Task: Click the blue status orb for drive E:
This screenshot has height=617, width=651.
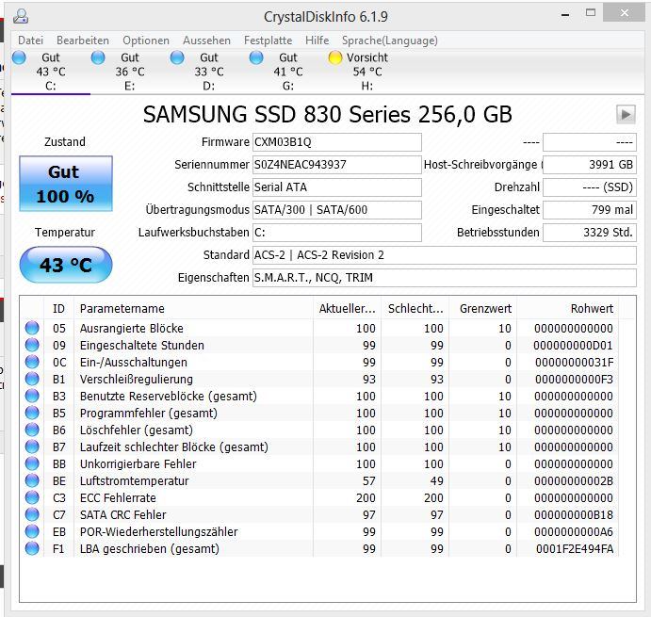Action: [x=98, y=57]
